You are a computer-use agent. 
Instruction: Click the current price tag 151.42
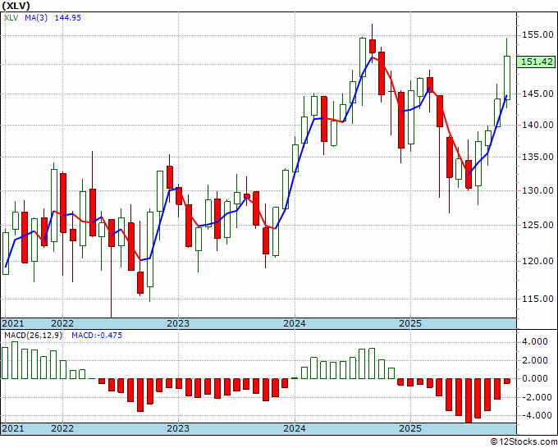coord(537,62)
